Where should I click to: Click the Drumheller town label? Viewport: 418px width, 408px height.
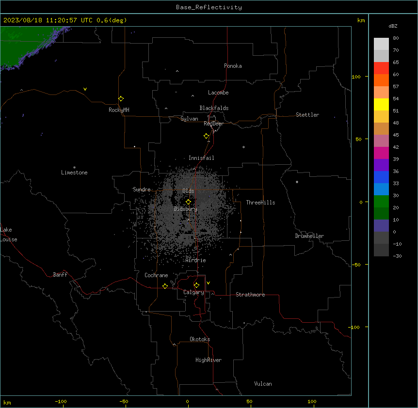point(309,236)
